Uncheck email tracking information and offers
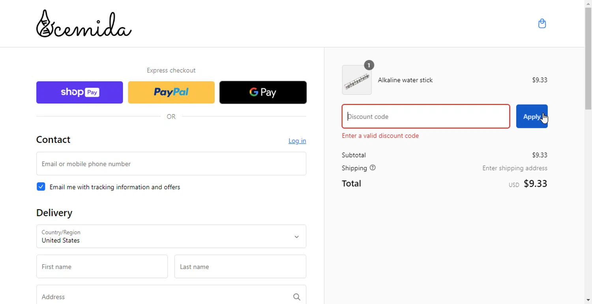Image resolution: width=592 pixels, height=304 pixels. point(41,187)
